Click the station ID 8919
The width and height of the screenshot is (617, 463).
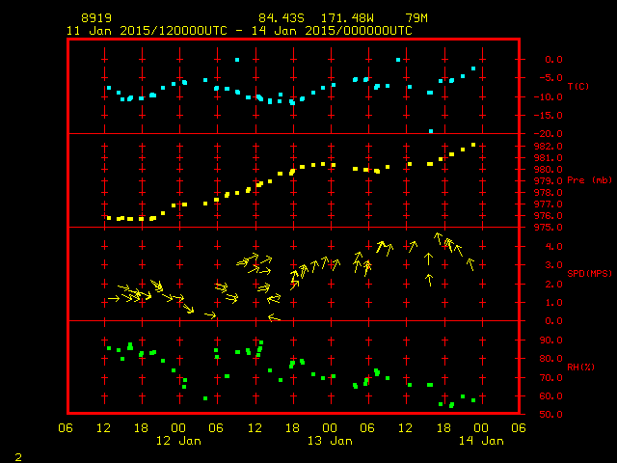[x=96, y=18]
